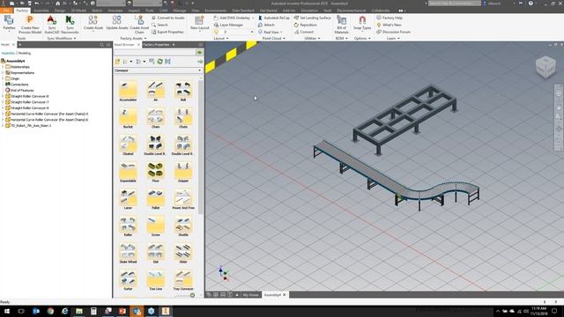Open Snap Types options
The height and width of the screenshot is (317, 564).
coord(362,23)
